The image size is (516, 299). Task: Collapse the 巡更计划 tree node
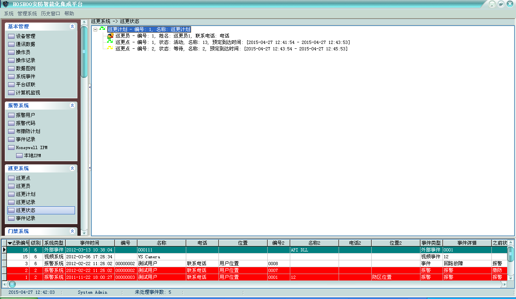(x=95, y=29)
